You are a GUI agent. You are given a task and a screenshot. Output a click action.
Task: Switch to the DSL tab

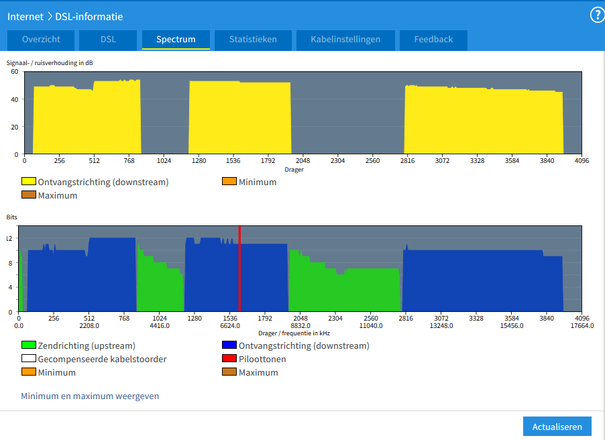click(x=108, y=40)
